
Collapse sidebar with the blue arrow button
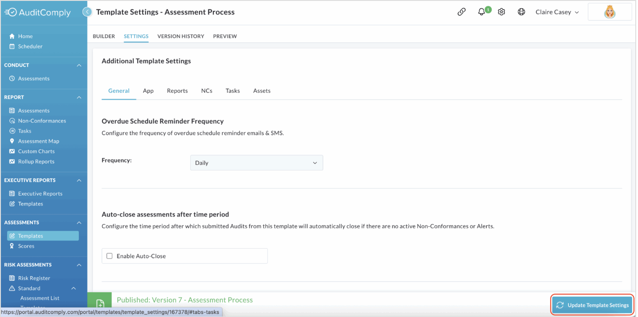coord(87,12)
